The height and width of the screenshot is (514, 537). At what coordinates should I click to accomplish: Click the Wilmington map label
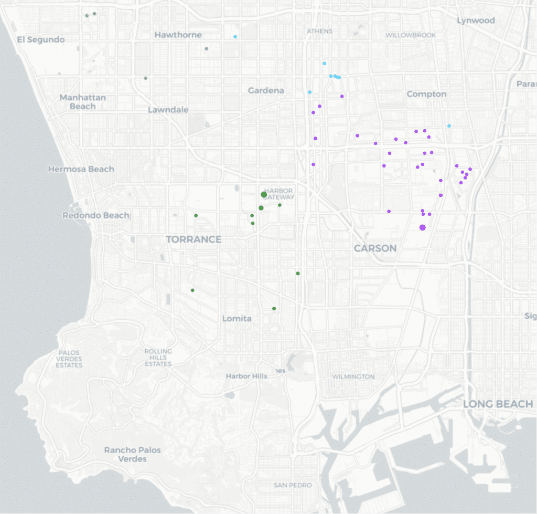tap(353, 376)
